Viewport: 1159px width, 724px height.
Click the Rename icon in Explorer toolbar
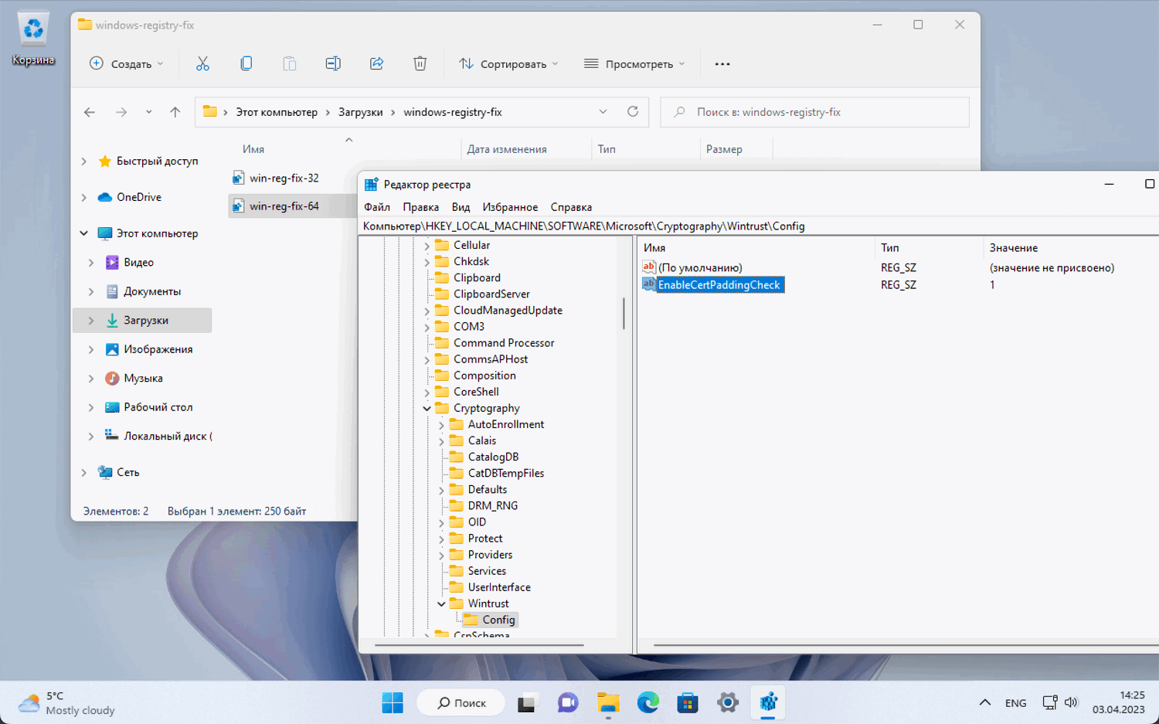coord(333,64)
